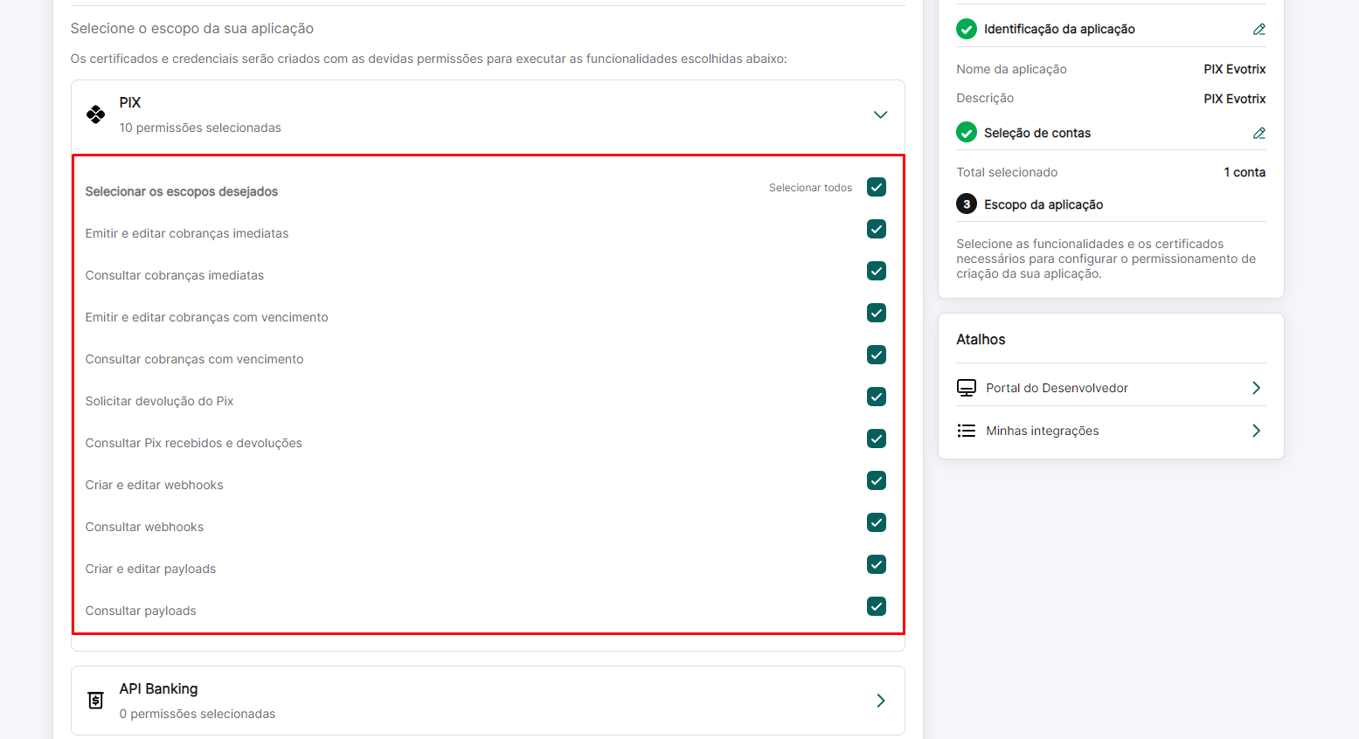The width and height of the screenshot is (1359, 739).
Task: Uncheck the Consultar payloads checkbox
Action: point(876,606)
